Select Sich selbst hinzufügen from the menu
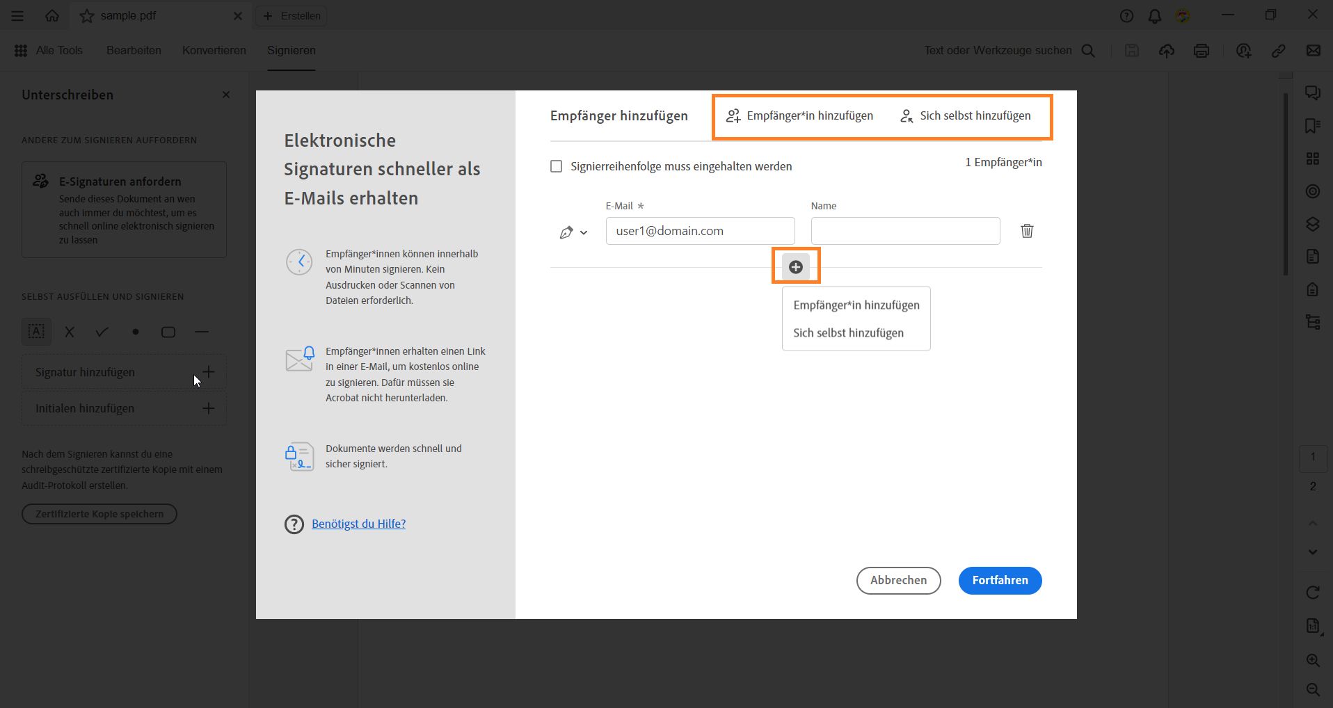 pyautogui.click(x=848, y=332)
